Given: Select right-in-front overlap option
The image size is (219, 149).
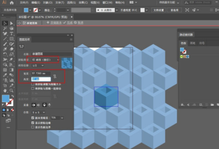Looking at the screenshot, I should pyautogui.click(x=39, y=105).
